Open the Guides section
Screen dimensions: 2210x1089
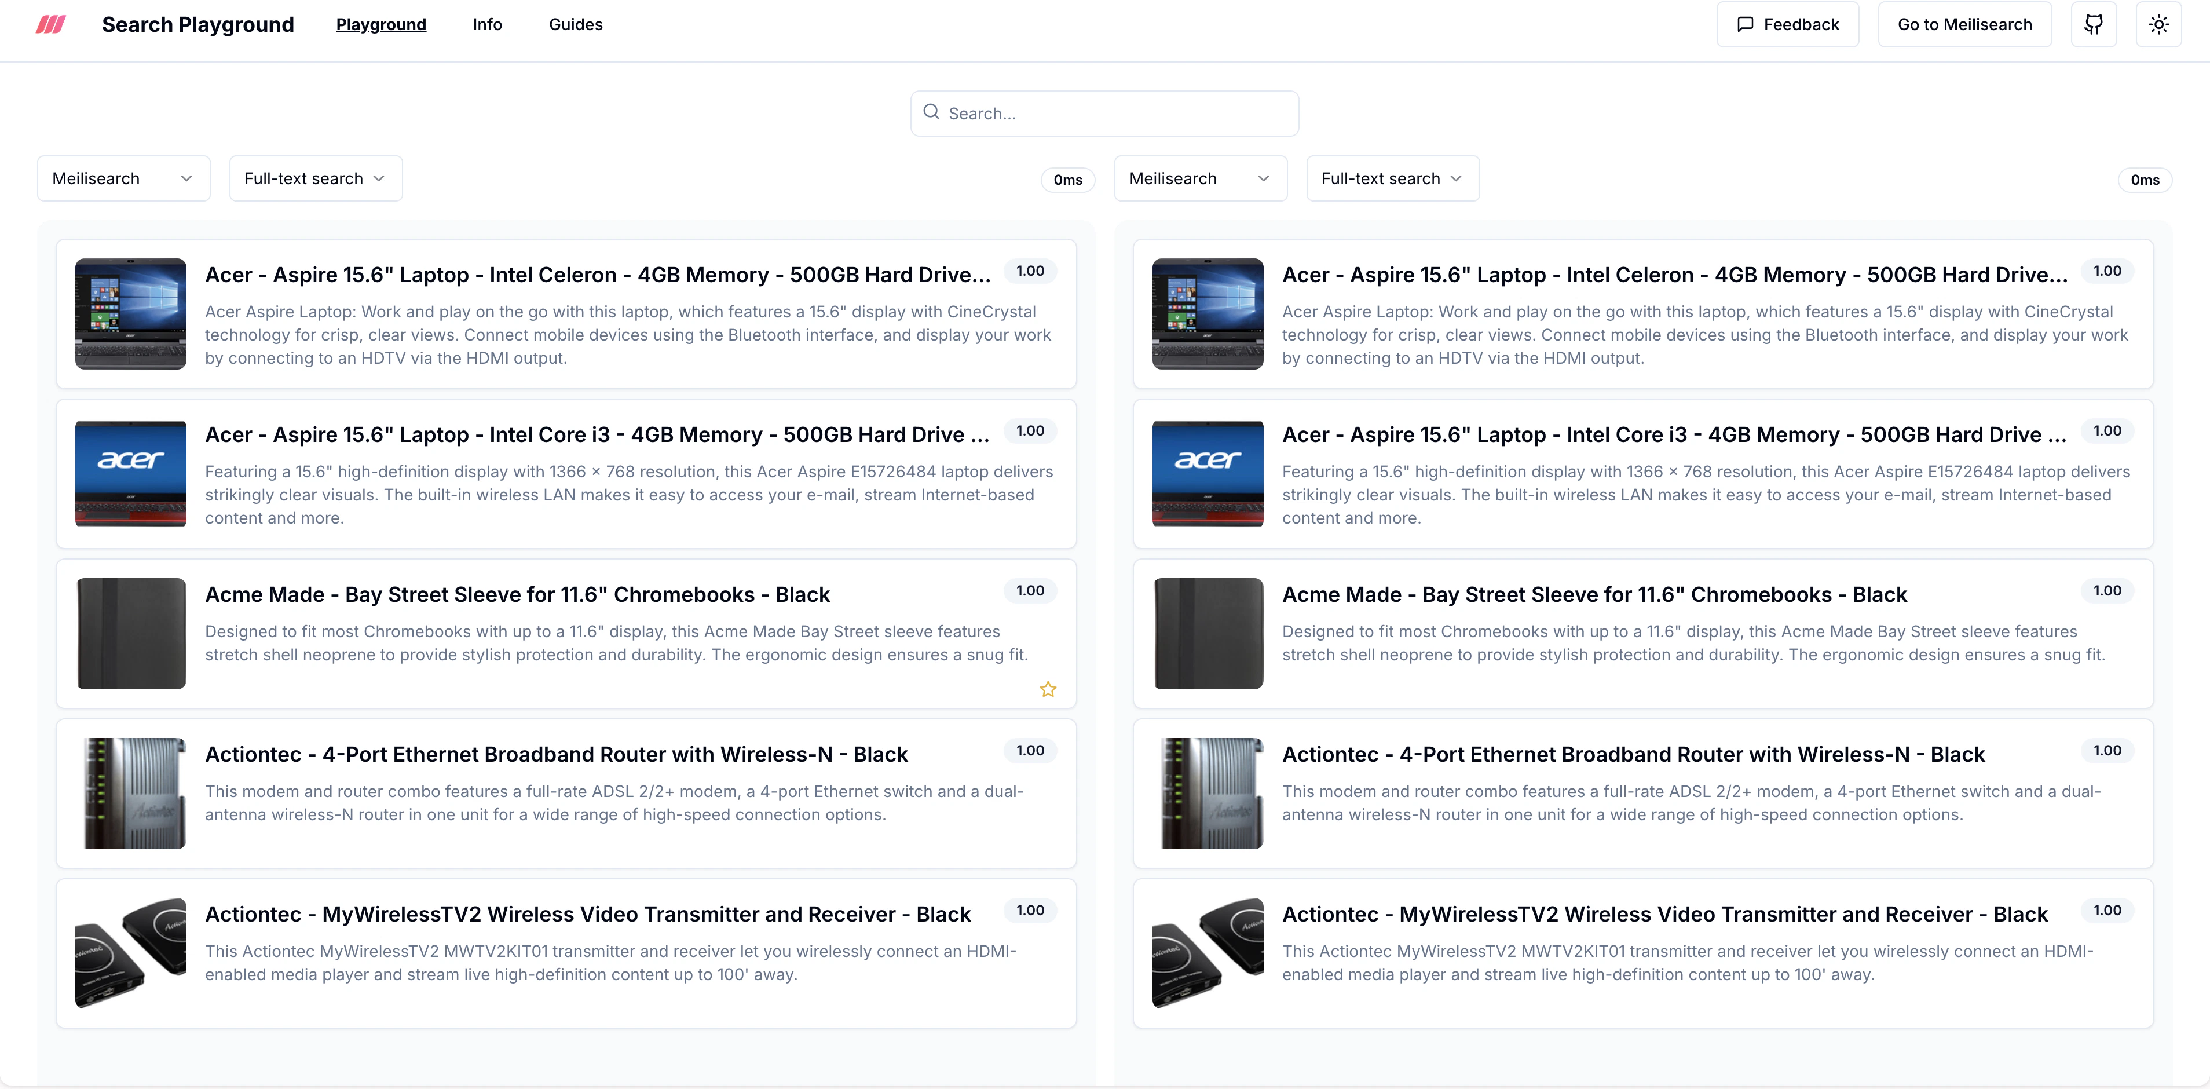pos(576,24)
